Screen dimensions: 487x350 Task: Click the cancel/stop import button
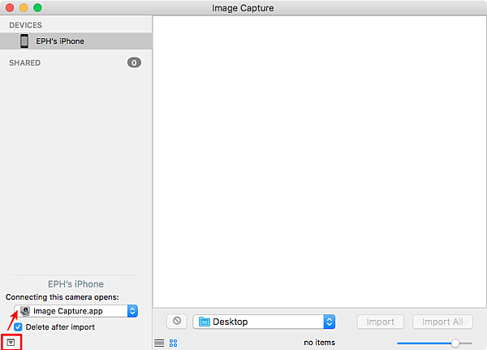[177, 321]
